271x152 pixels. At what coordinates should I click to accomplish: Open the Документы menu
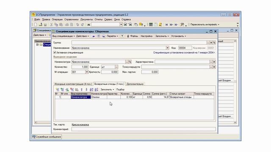tap(86, 19)
